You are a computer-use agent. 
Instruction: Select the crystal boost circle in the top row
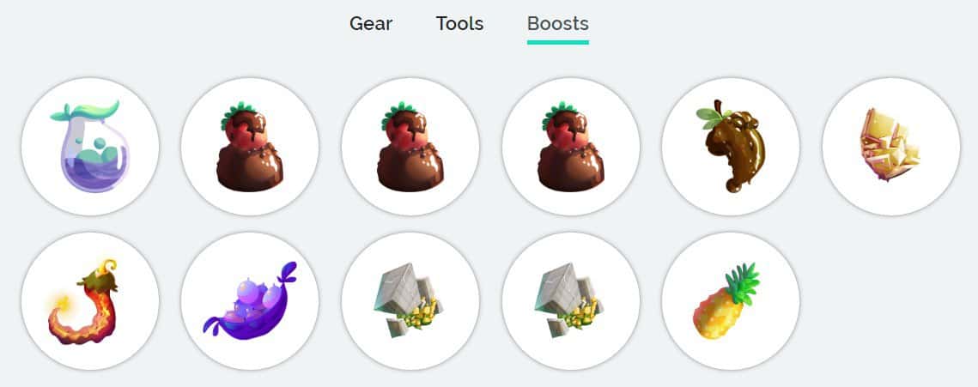point(891,147)
